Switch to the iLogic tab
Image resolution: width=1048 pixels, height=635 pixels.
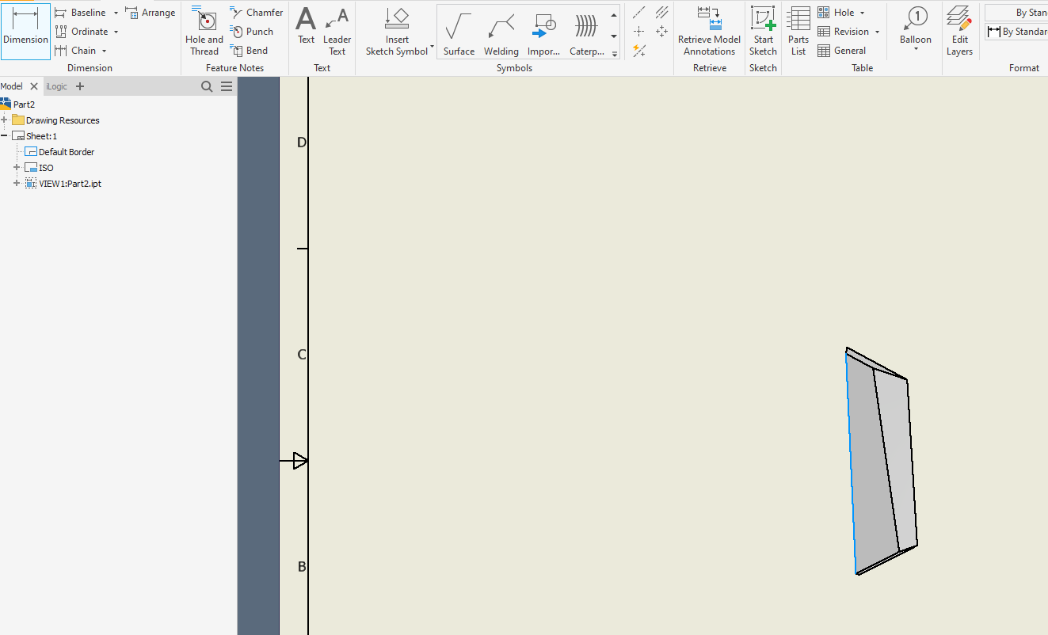pyautogui.click(x=55, y=86)
